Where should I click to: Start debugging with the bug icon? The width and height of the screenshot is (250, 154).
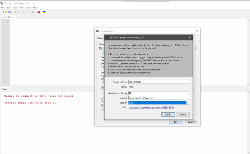pos(18,12)
